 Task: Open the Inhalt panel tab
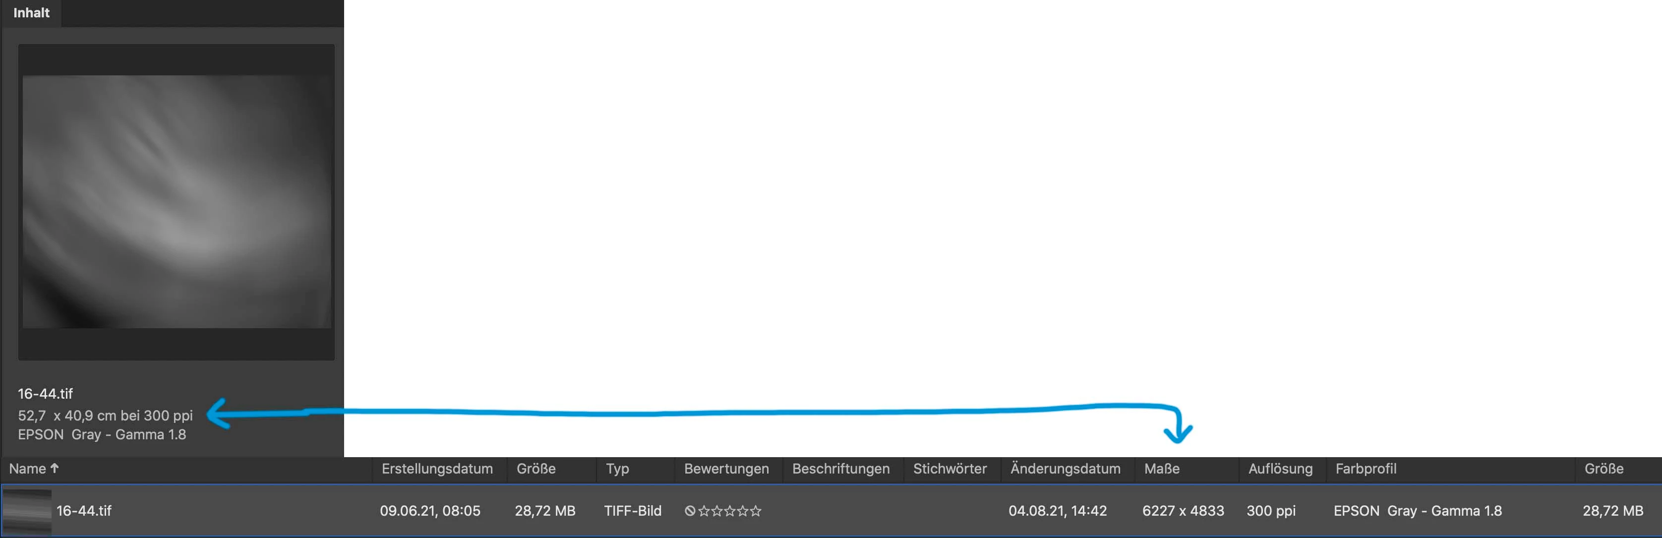click(31, 13)
